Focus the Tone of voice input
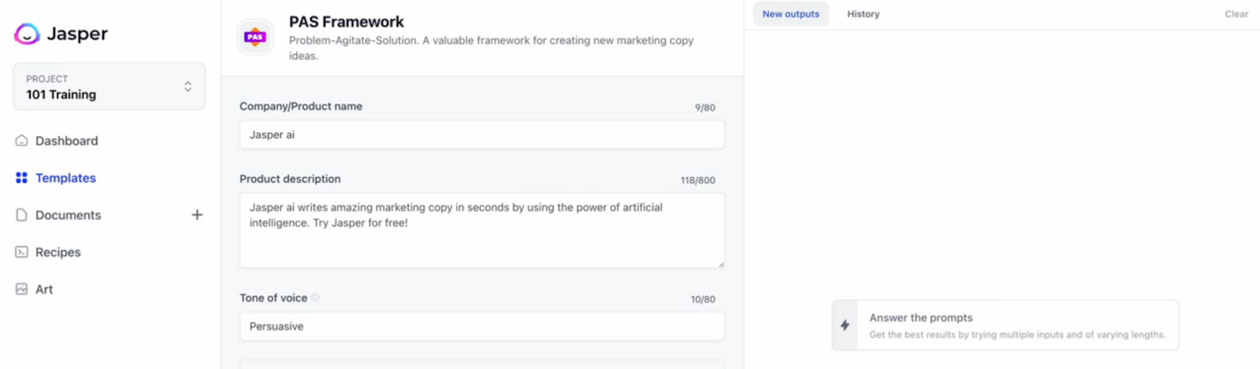 pyautogui.click(x=482, y=327)
